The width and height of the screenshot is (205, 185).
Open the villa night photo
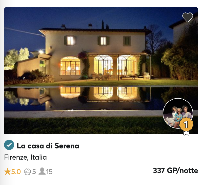(101, 70)
